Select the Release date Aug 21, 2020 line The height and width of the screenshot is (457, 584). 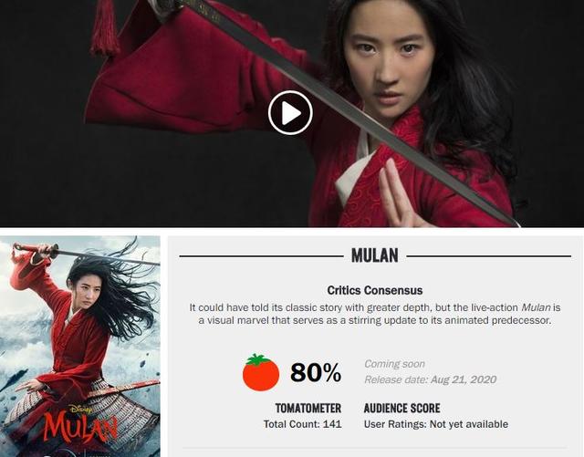[x=430, y=379]
